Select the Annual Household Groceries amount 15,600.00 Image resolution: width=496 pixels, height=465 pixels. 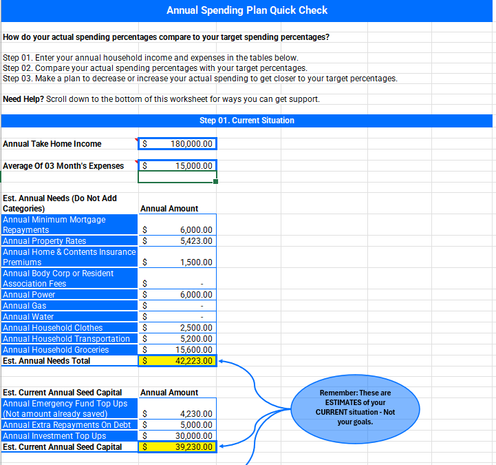(177, 350)
